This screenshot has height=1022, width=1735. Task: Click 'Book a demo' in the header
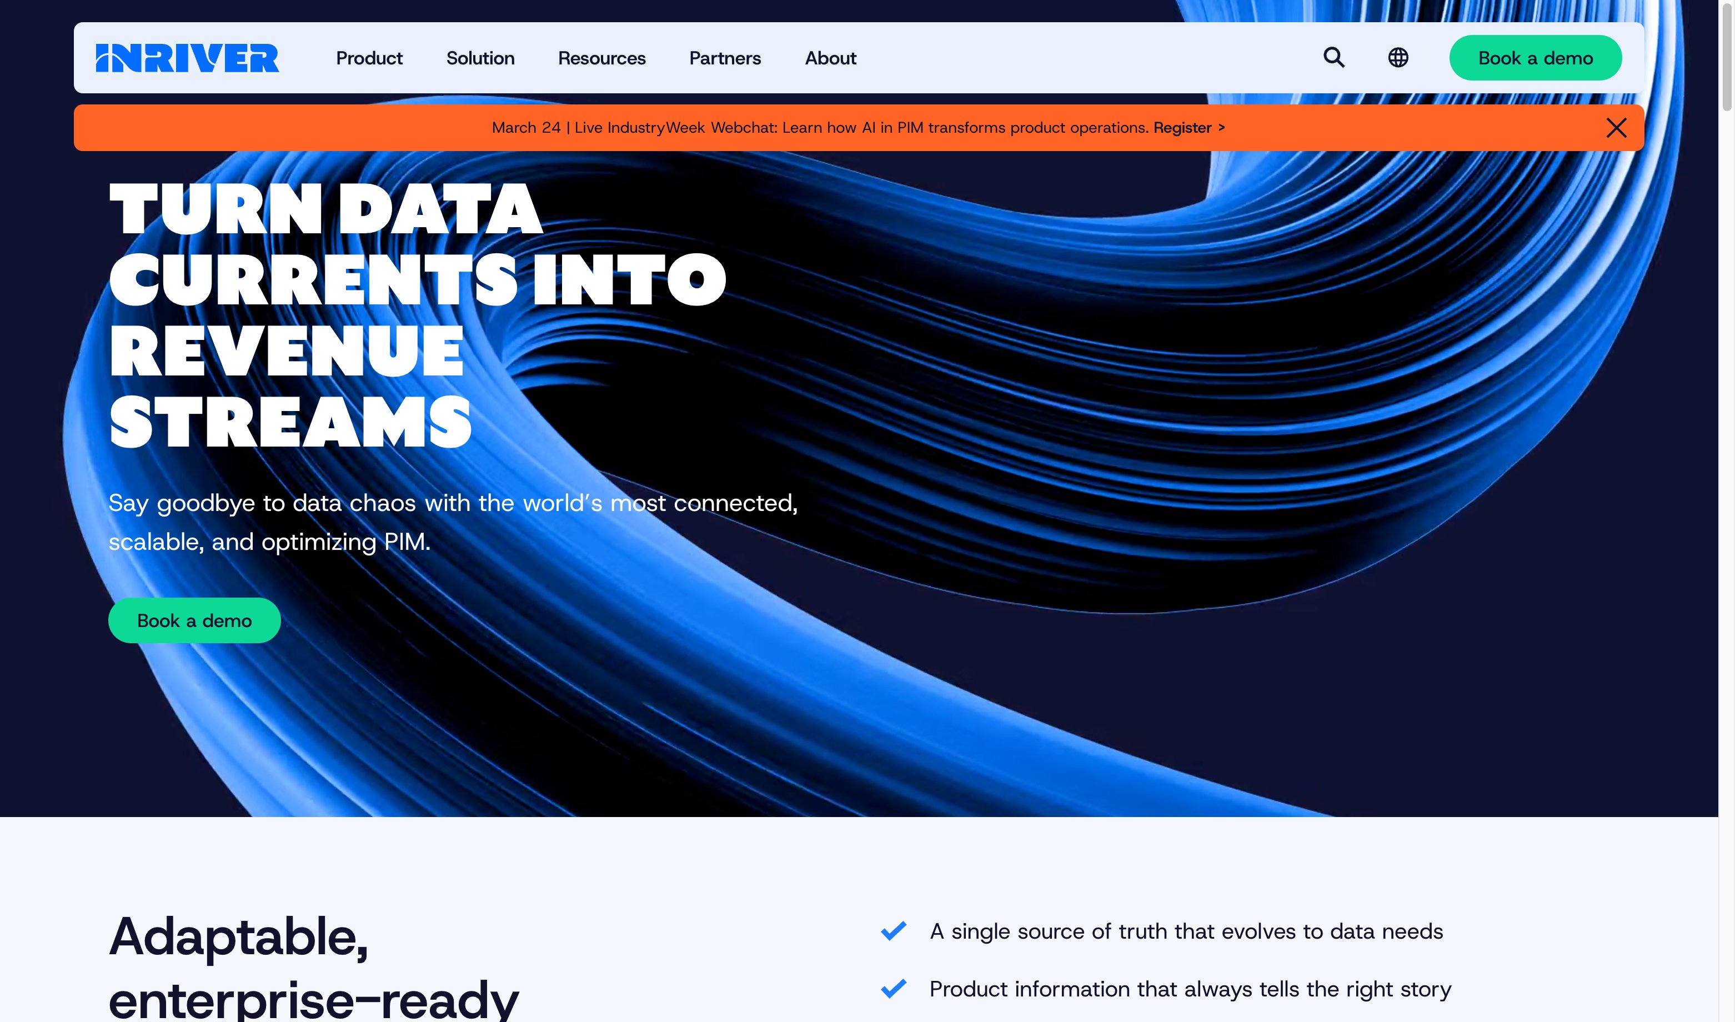[1535, 58]
